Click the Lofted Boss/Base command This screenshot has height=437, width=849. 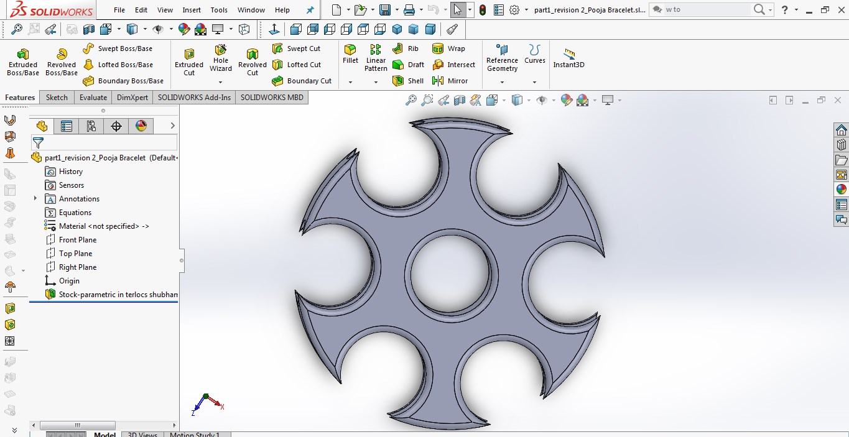pos(118,65)
